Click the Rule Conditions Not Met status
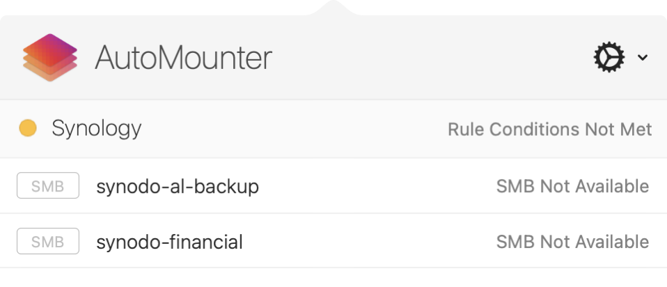Viewport: 667px width, 287px height. 549,130
